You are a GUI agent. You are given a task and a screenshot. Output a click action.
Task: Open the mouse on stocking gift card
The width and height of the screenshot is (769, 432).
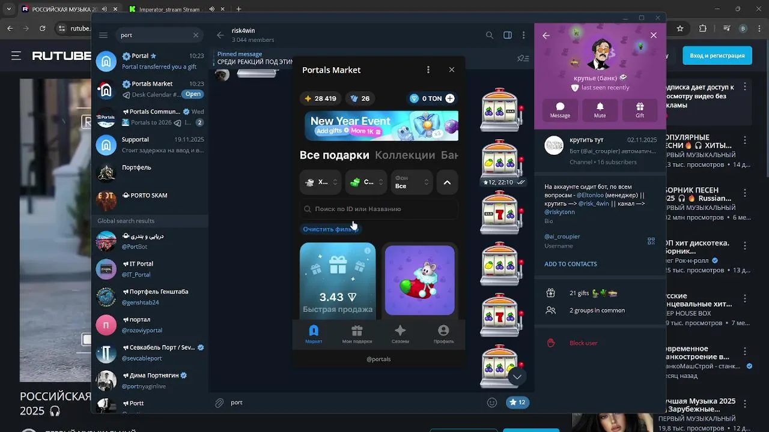[x=419, y=280]
